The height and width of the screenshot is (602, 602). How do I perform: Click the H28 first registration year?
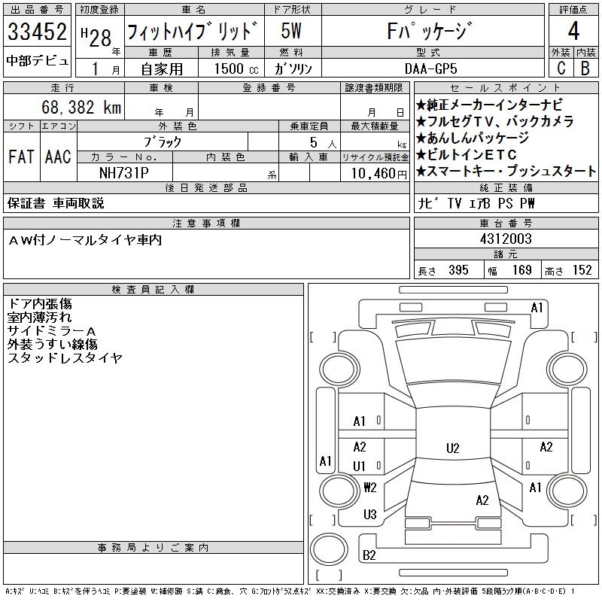(96, 37)
